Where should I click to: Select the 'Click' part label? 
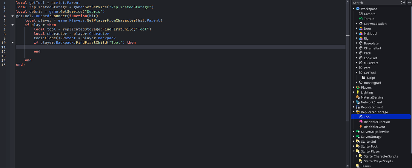[367, 53]
